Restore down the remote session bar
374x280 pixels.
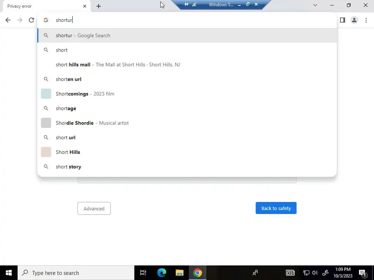pos(248,4)
